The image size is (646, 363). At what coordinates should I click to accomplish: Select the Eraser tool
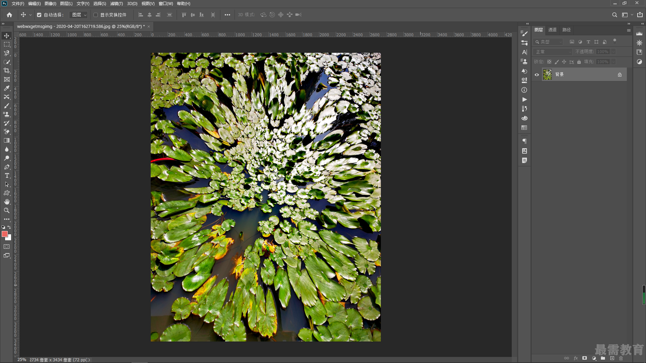tap(7, 132)
